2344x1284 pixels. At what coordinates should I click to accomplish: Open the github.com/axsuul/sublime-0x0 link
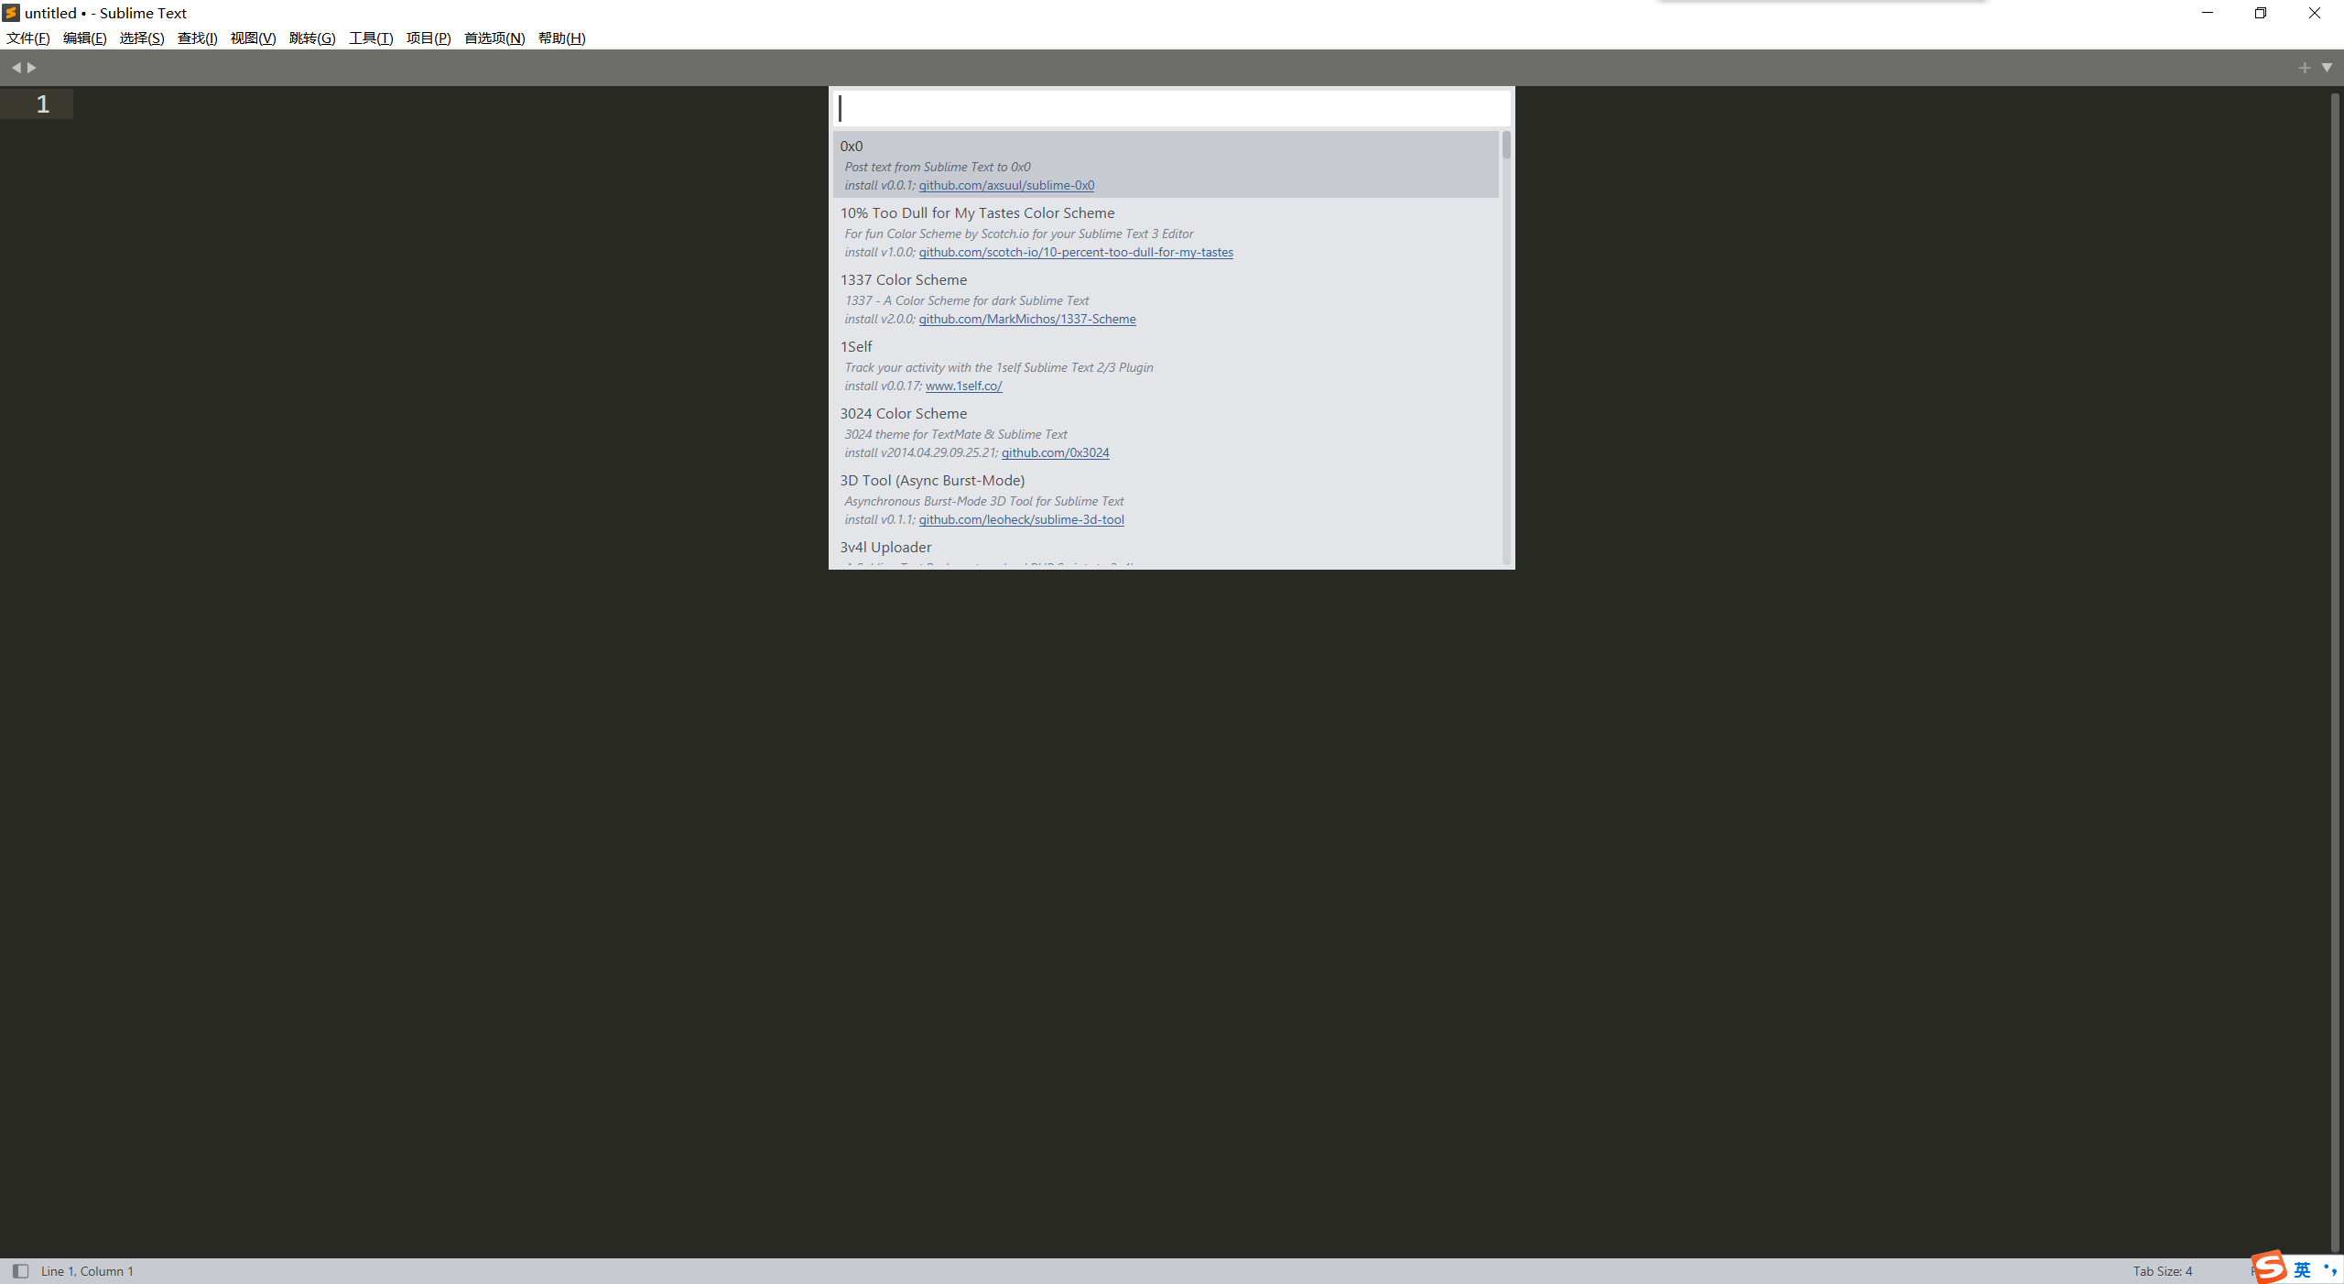tap(1006, 185)
